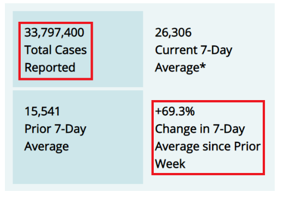Click the word "Reported" under Total Cases
Viewport: 284px width, 198px height.
50,67
